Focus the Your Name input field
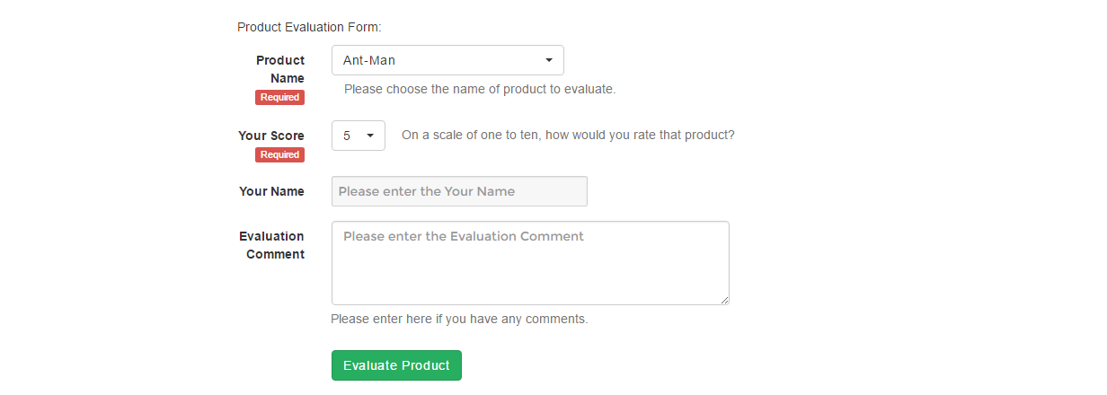 coord(459,191)
